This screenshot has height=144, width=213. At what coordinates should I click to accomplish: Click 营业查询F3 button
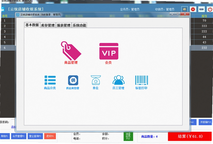pyautogui.click(x=35, y=136)
